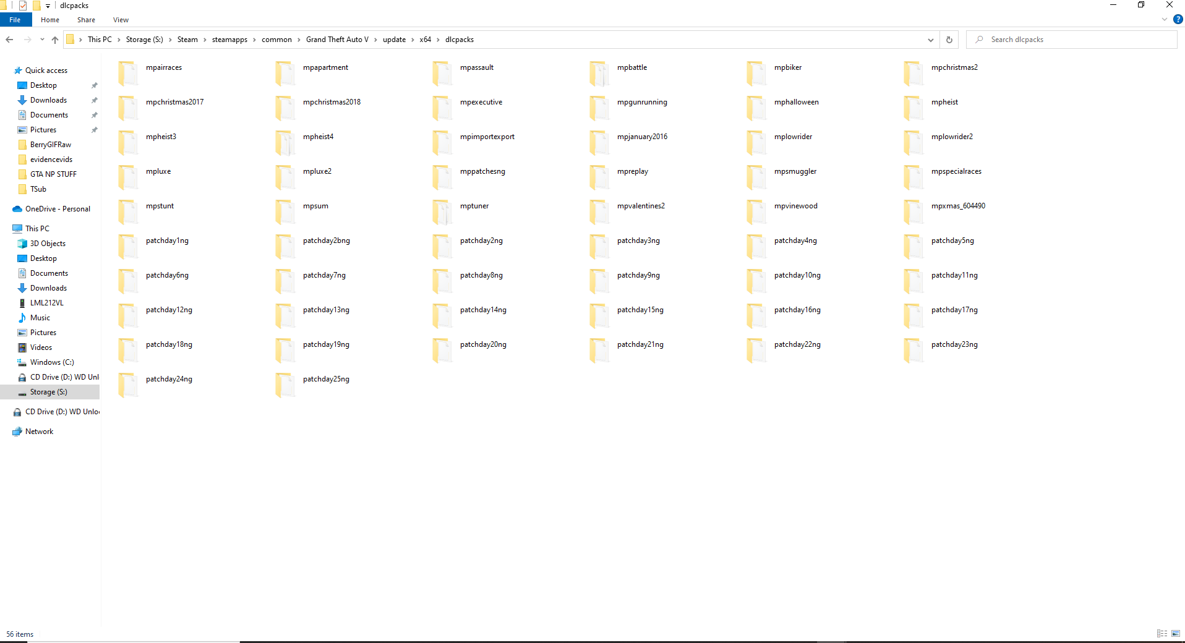Open OneDrive - Personal in sidebar
Viewport: 1185px width, 643px height.
tap(58, 209)
